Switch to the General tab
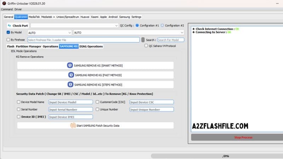Screen dimensions: 283x159 tap(8, 17)
